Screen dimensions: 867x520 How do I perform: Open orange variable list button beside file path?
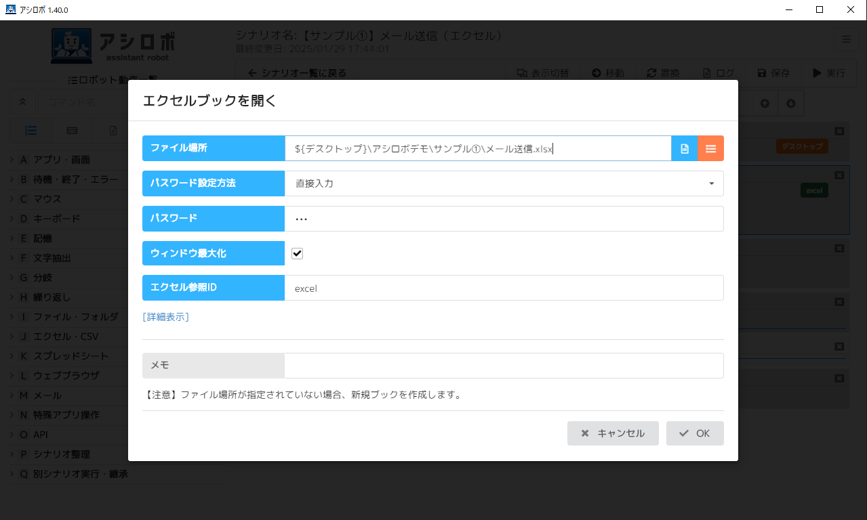[x=711, y=148]
